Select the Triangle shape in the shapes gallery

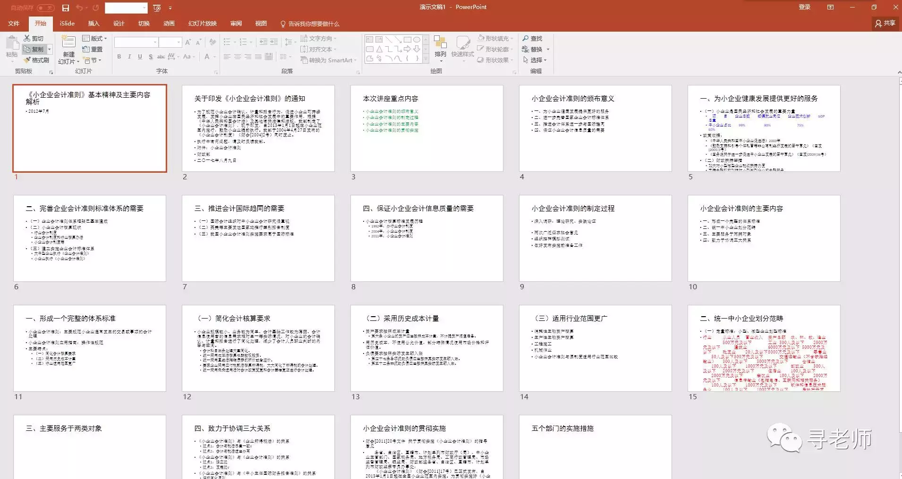(379, 49)
